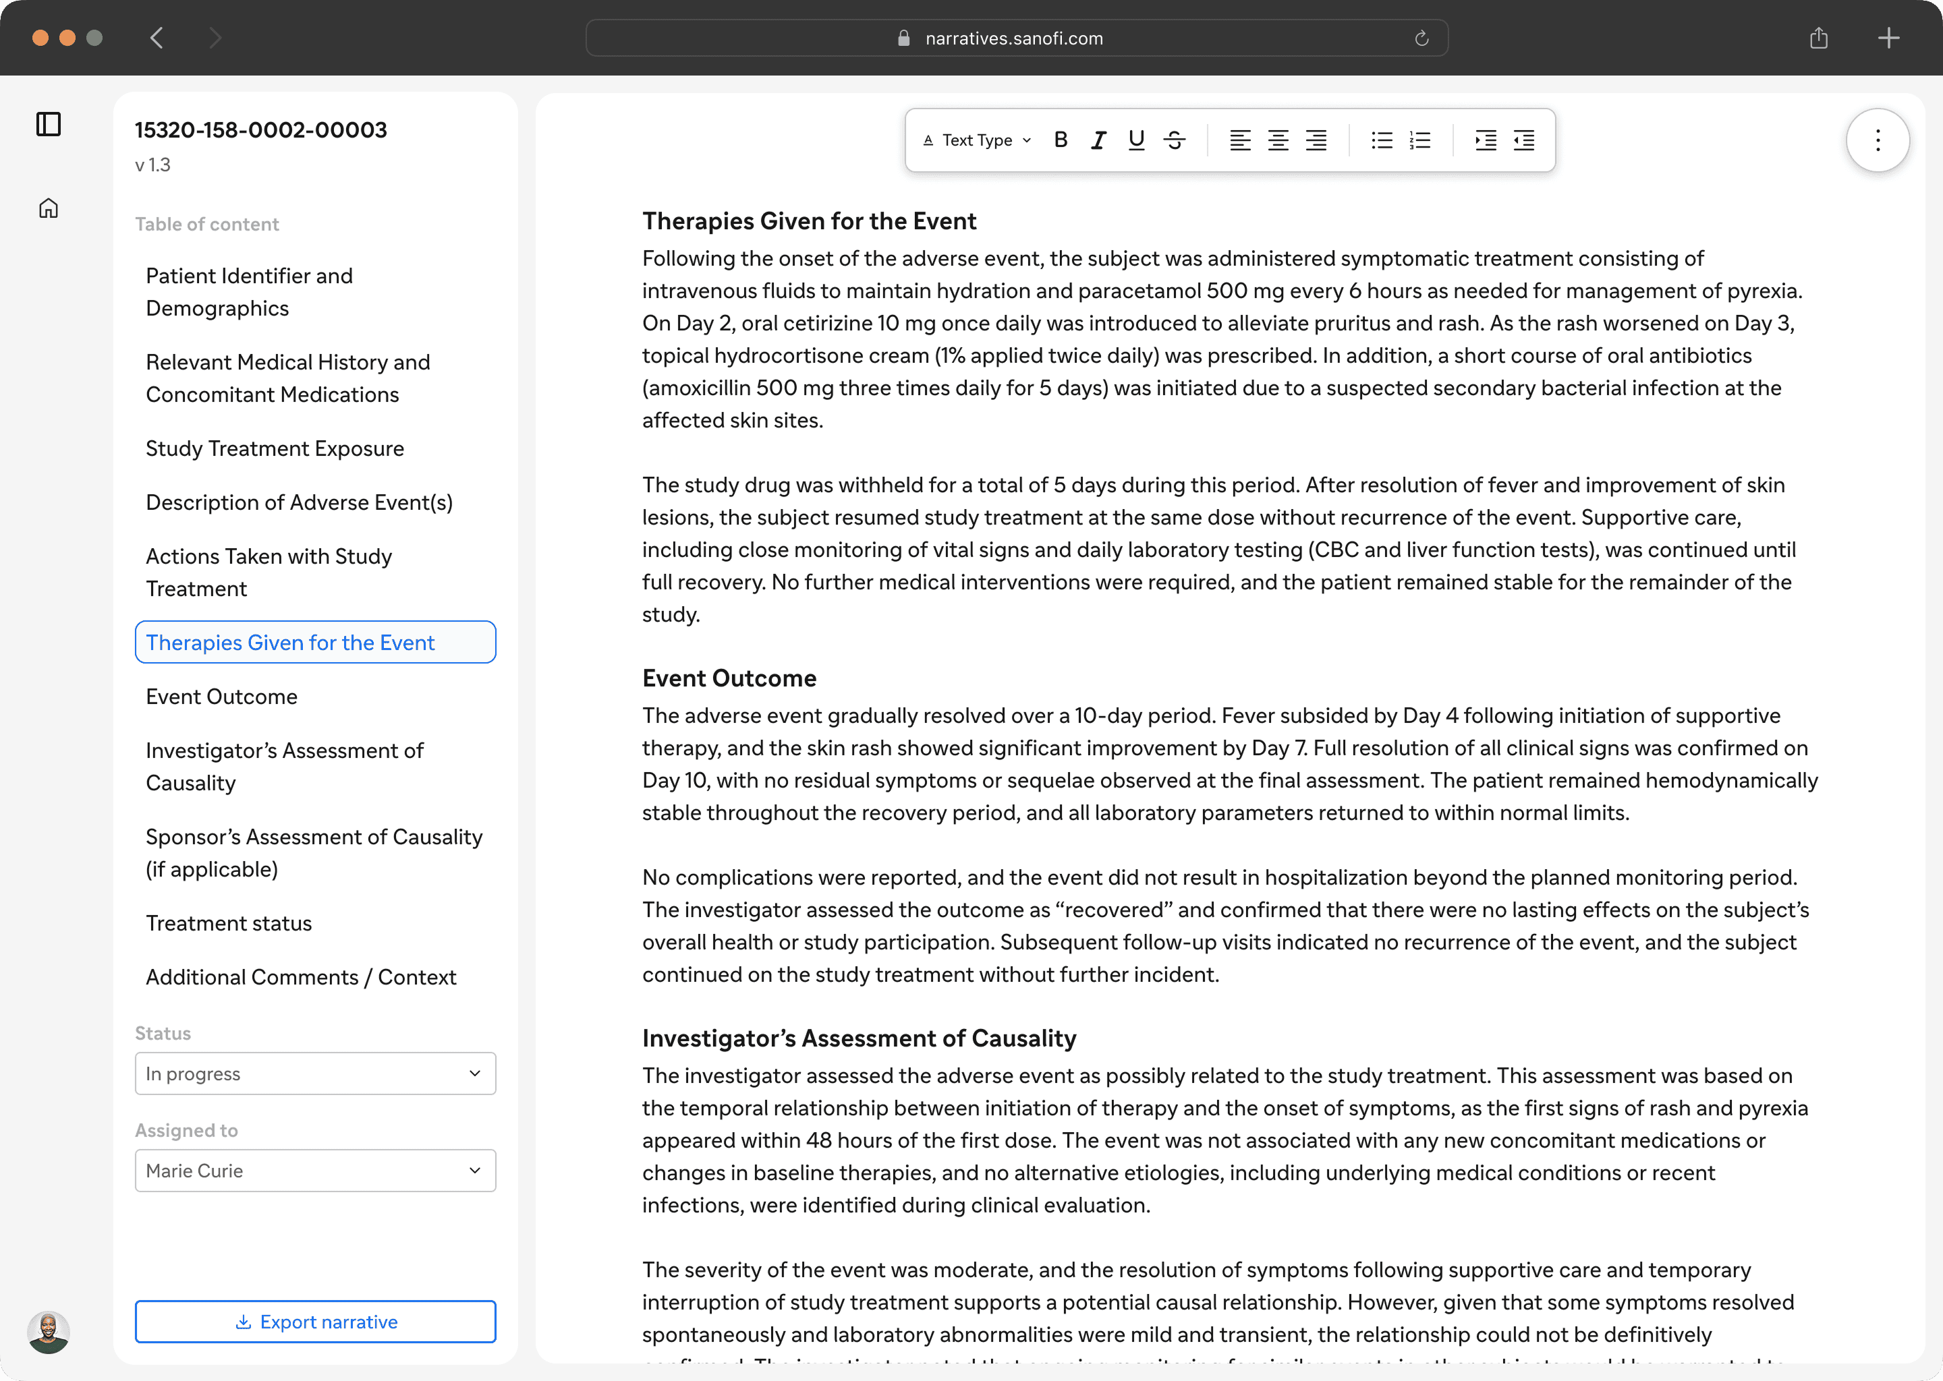The height and width of the screenshot is (1381, 1943).
Task: Right-align the paragraph text
Action: click(1316, 140)
